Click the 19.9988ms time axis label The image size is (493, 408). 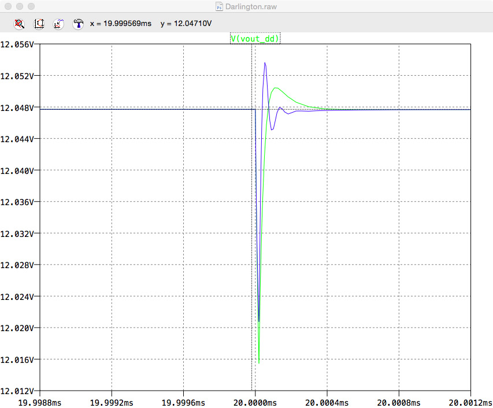(x=40, y=403)
